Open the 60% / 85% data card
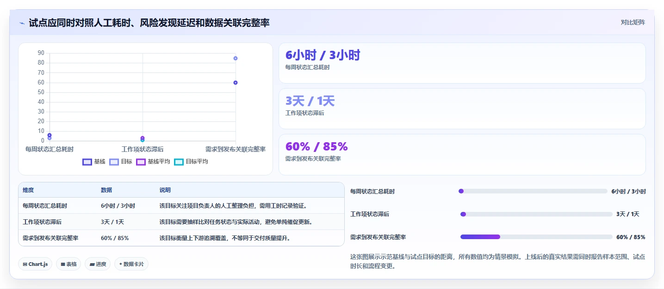Image resolution: width=664 pixels, height=289 pixels. [462, 154]
